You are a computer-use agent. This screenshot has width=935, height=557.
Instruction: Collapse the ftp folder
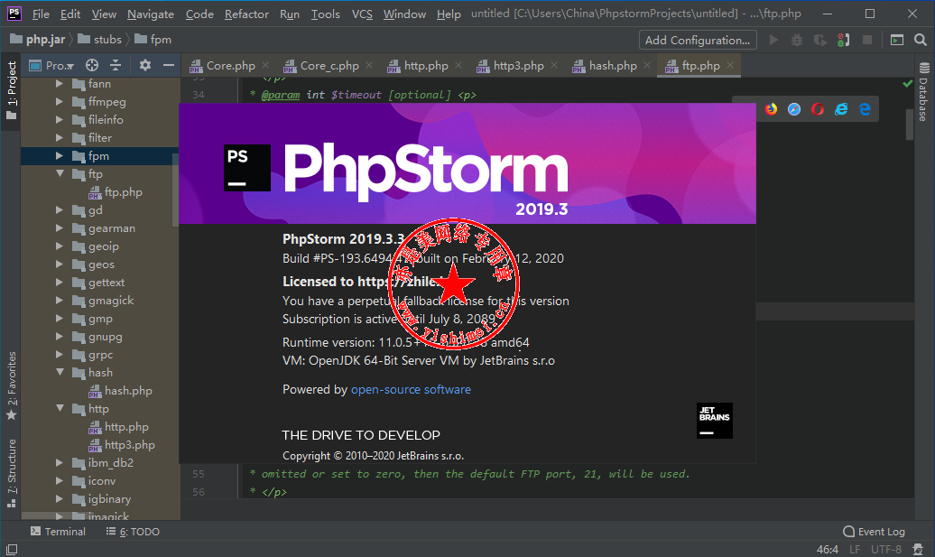pos(60,173)
